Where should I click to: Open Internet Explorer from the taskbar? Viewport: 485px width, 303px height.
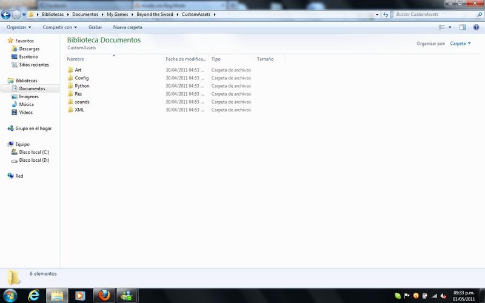(34, 295)
